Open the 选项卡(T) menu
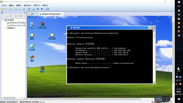Viewport: 183px width, 103px height. (37, 5)
